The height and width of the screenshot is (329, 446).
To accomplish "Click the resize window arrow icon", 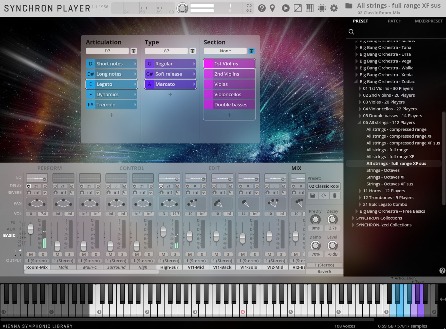I will click(x=298, y=8).
